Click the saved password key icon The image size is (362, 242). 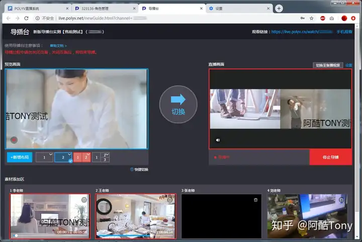point(303,18)
